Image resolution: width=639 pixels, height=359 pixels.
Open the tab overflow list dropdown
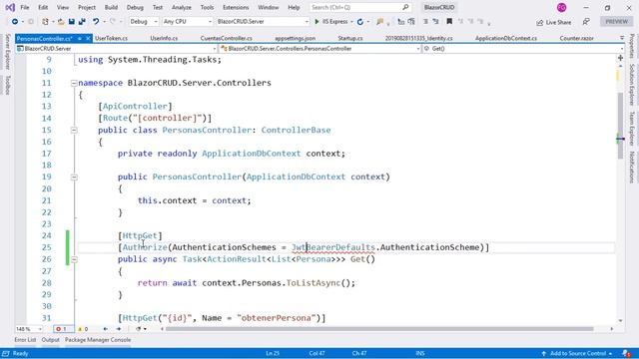point(622,38)
